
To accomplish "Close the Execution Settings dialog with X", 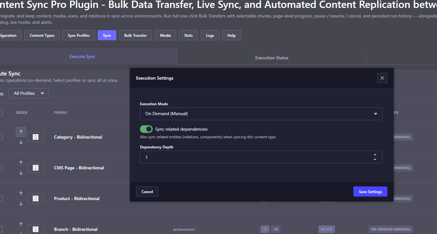I will 382,78.
